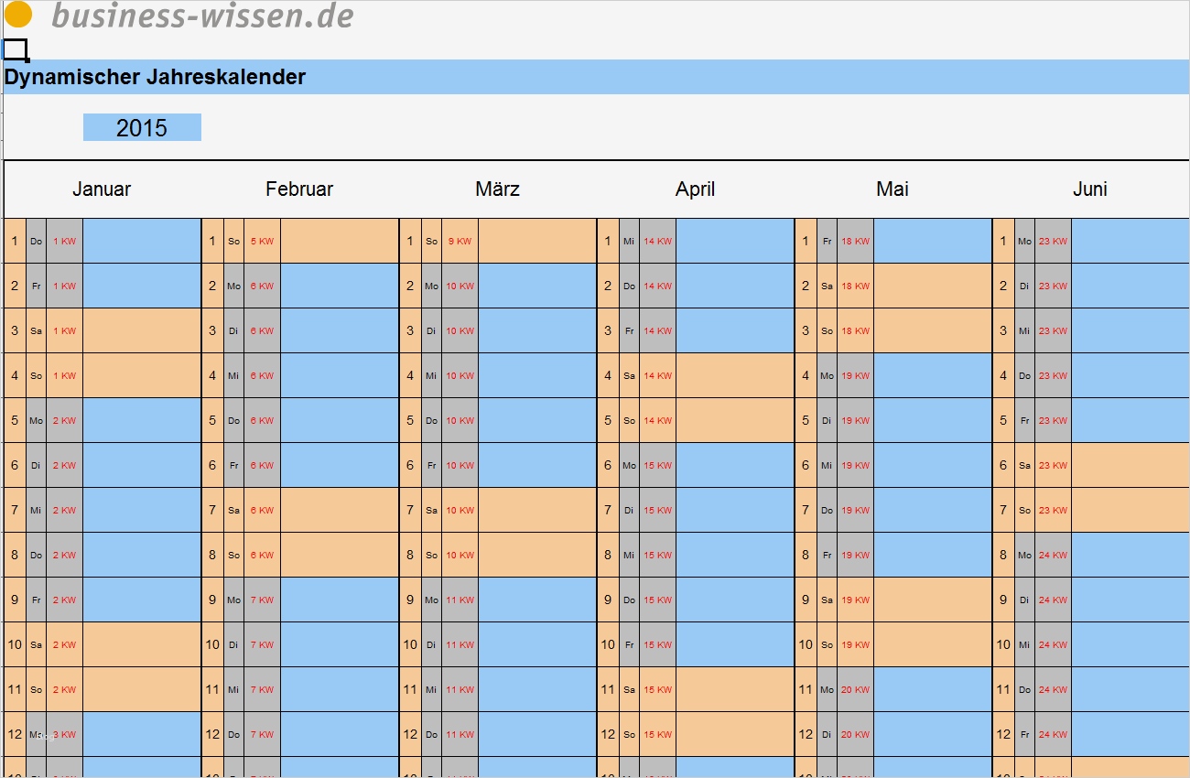Select the Januar month header
1190x778 pixels.
pos(102,189)
